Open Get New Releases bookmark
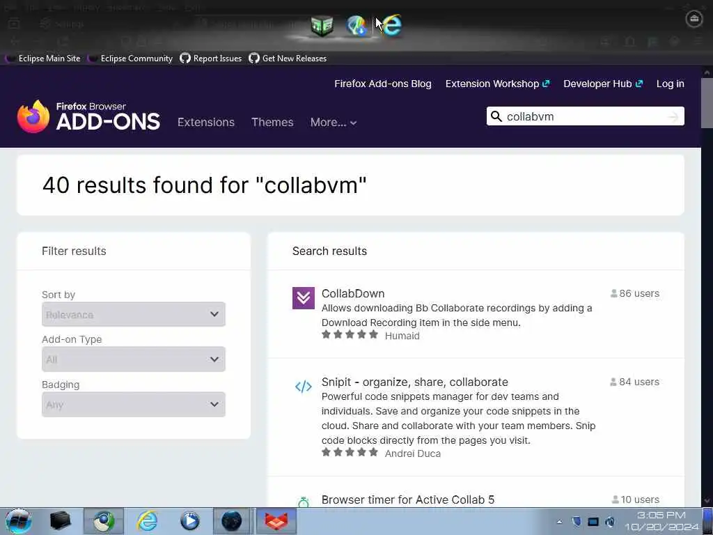713x535 pixels. click(288, 59)
